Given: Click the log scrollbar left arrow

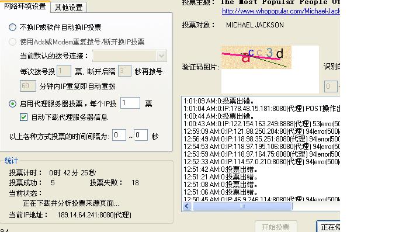Looking at the screenshot, I should click(187, 206).
